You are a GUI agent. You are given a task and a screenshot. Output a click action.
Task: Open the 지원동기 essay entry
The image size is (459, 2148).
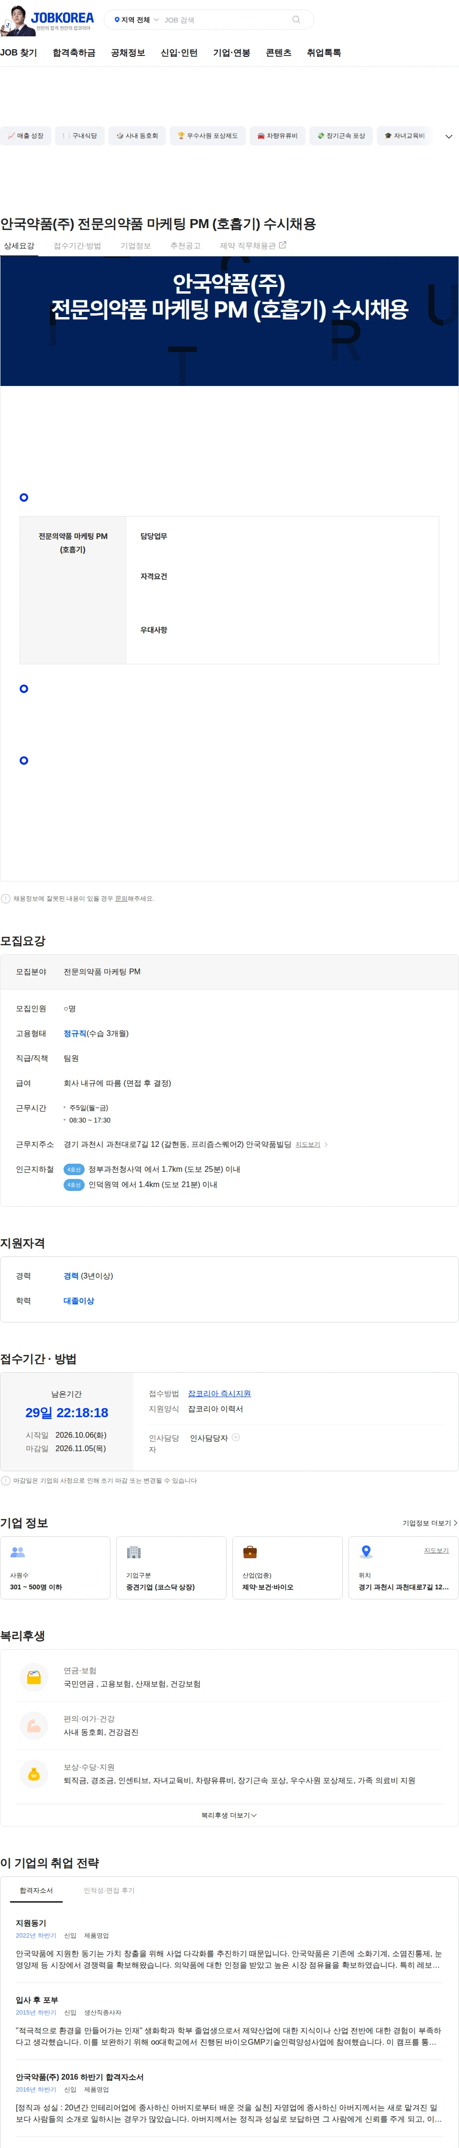(229, 1943)
